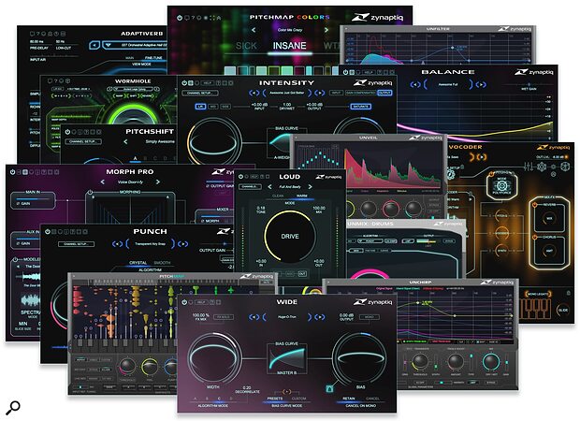Image resolution: width=580 pixels, height=421 pixels.
Task: Go to previous preset in Intensity
Action: click(254, 93)
